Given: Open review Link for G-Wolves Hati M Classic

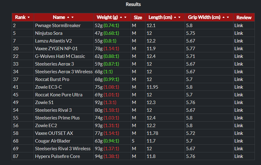Looking at the screenshot, I should tap(239, 56).
